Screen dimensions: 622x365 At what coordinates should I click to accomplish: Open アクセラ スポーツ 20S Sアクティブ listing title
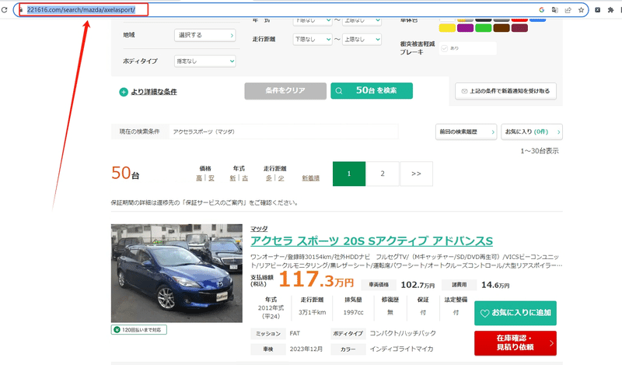pos(372,241)
